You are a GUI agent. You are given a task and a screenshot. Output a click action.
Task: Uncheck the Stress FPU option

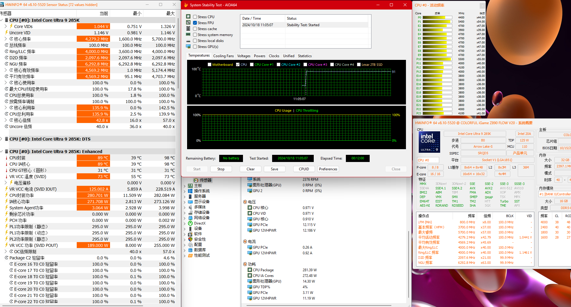click(195, 23)
